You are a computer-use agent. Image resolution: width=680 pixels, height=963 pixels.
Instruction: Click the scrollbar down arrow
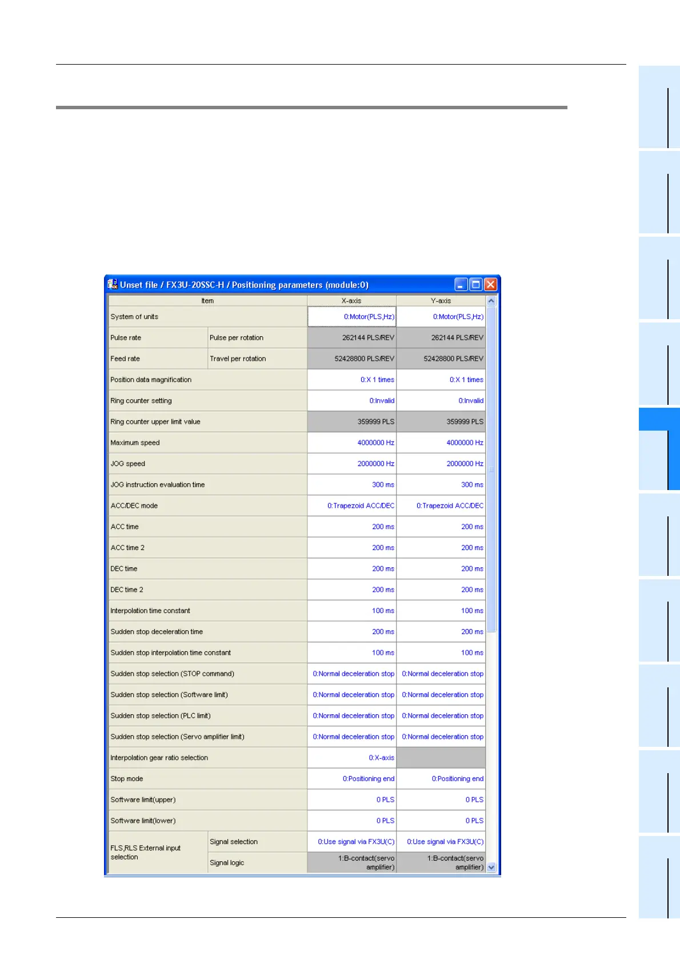click(491, 868)
